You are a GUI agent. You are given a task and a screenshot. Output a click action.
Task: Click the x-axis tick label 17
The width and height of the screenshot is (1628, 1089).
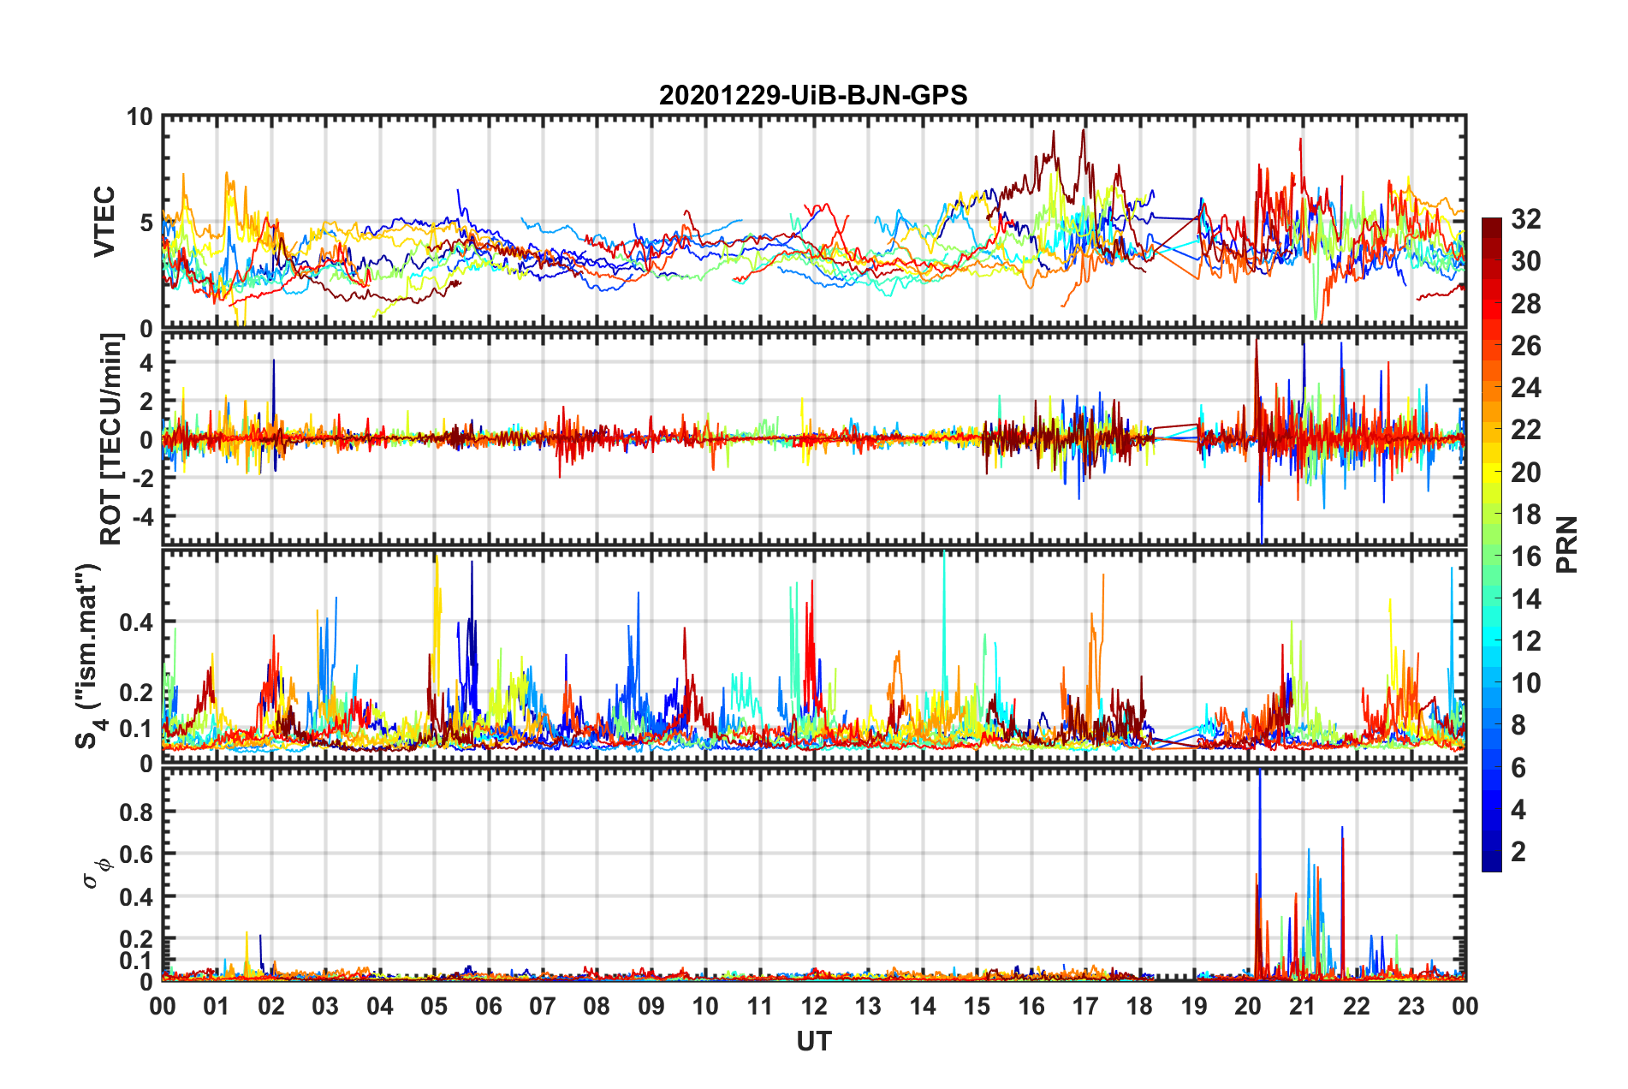click(x=1085, y=1006)
